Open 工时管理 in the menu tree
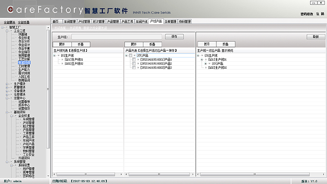Screen dimensions: 327x184 pyautogui.click(x=24, y=66)
